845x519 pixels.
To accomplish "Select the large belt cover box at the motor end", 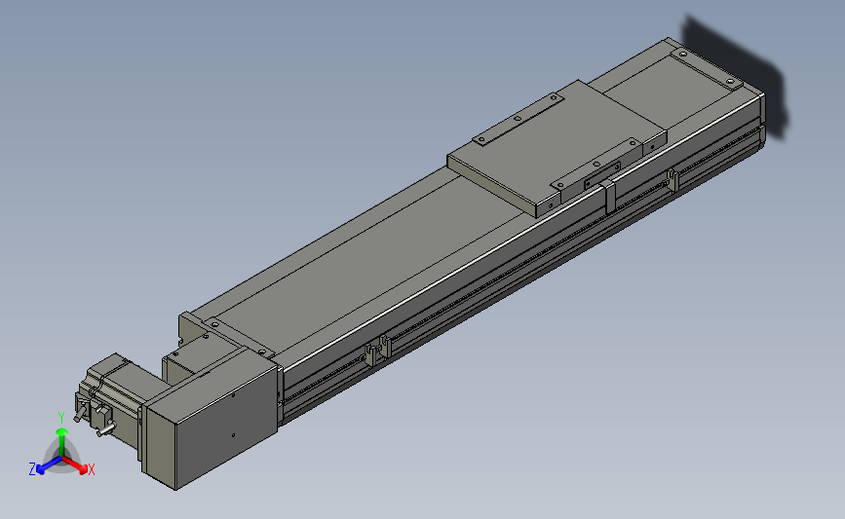I will tap(211, 418).
